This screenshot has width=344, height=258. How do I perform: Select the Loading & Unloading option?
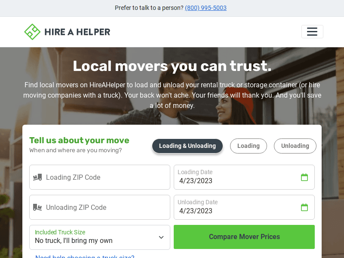pos(187,146)
